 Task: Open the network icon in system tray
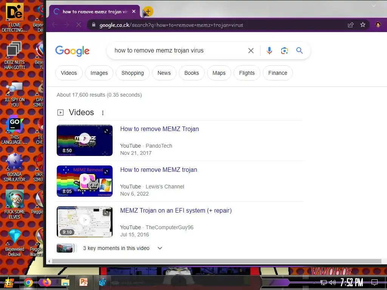324,282
